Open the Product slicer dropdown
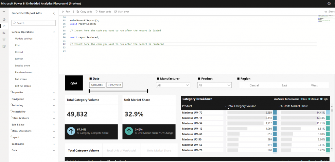The height and width of the screenshot is (162, 335). pyautogui.click(x=214, y=85)
